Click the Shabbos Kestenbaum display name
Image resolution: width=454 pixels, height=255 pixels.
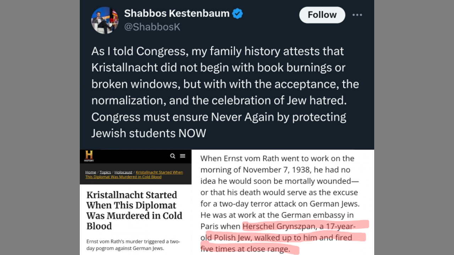pos(177,13)
